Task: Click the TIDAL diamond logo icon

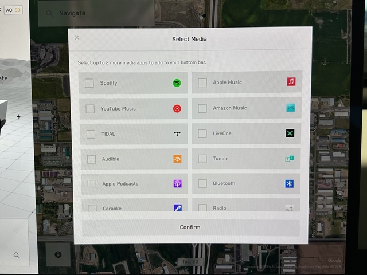Action: tap(177, 133)
